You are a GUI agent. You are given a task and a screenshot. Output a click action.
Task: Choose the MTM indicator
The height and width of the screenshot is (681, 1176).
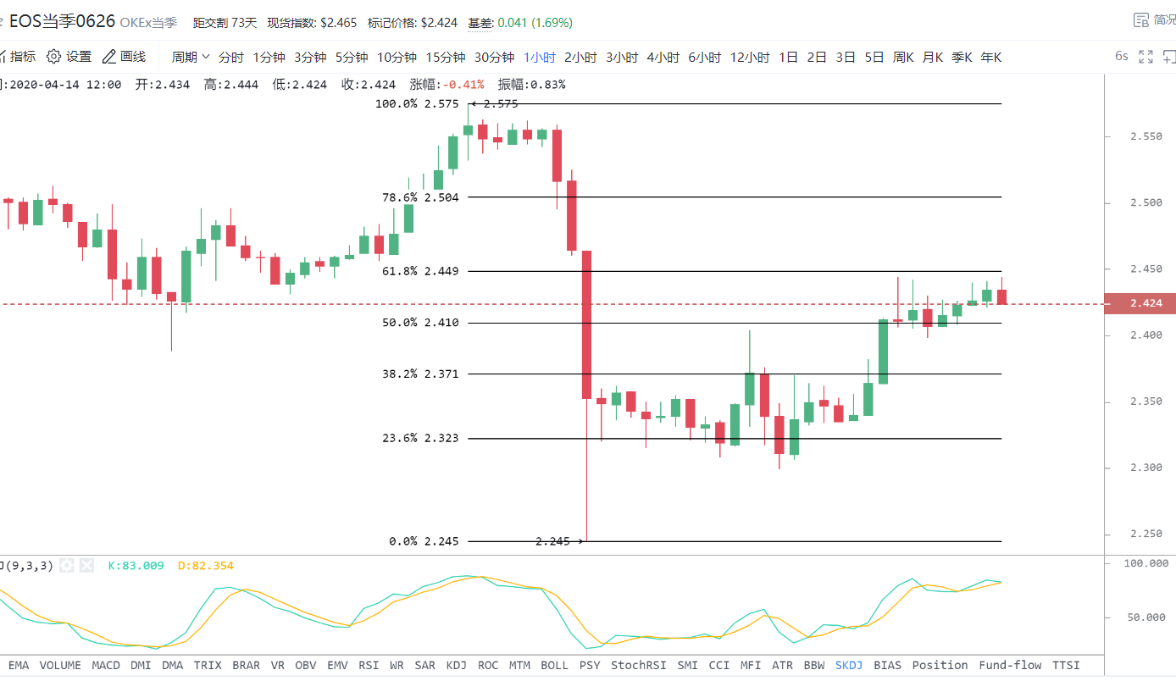coord(519,665)
